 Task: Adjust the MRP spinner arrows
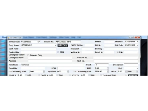108,68
